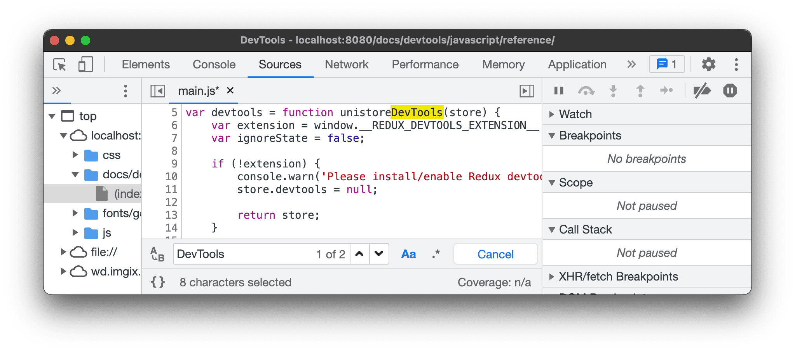
Task: Pretty-print the code with braces icon
Action: point(158,282)
